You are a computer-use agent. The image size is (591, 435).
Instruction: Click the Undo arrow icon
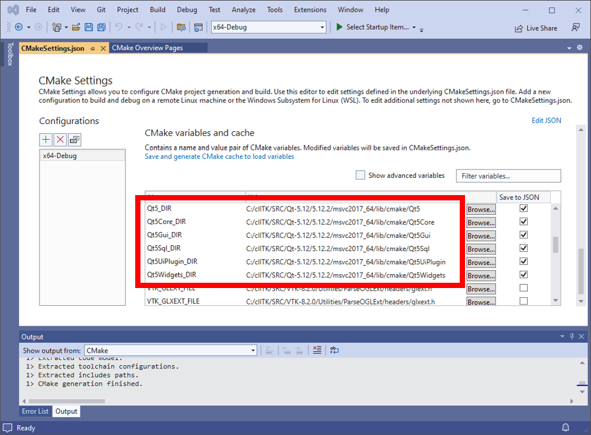[119, 27]
